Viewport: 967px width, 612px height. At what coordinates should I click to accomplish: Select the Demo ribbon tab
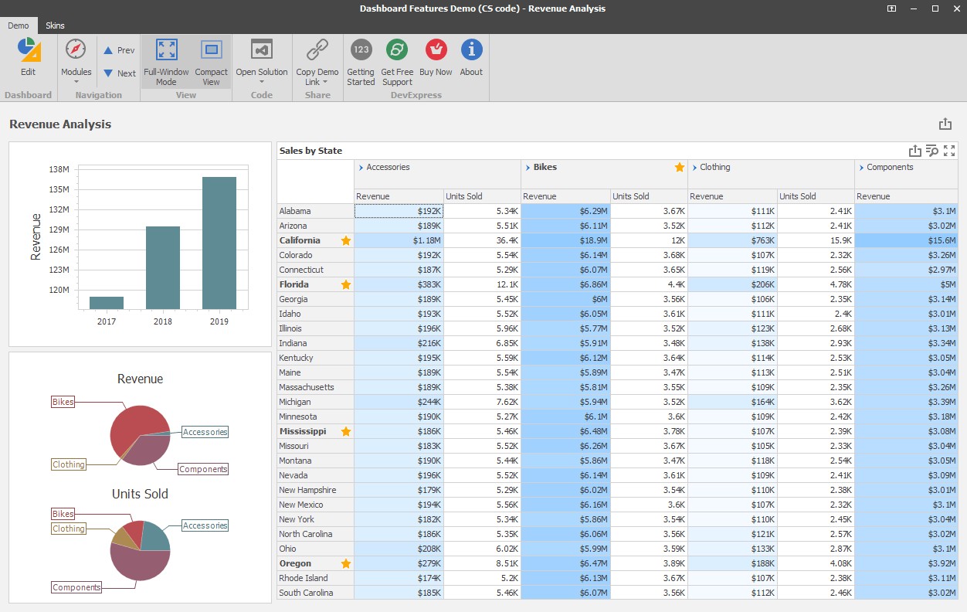click(19, 25)
